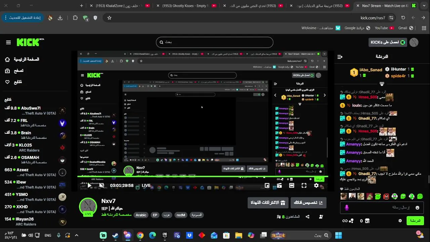Open the chat shop icon
This screenshot has height=242, width=430.
coord(367,221)
